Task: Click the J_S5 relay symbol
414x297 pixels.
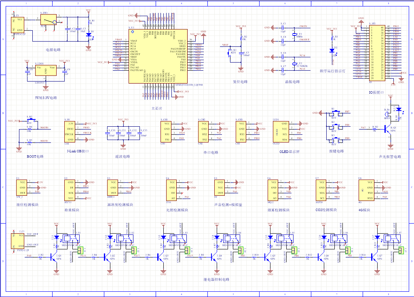Action: (x=285, y=238)
